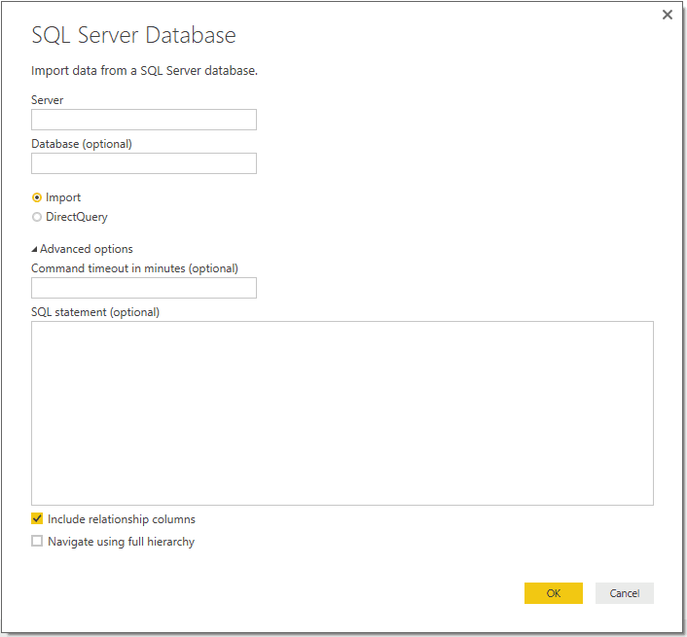Viewport: 687px width, 637px height.
Task: Click the Server input field
Action: click(144, 120)
